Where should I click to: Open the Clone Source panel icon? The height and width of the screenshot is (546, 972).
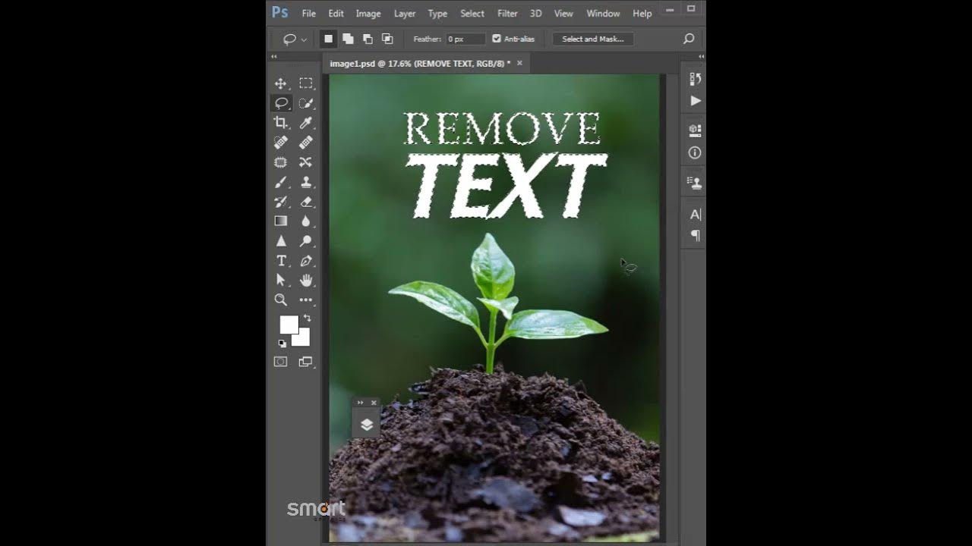point(695,182)
